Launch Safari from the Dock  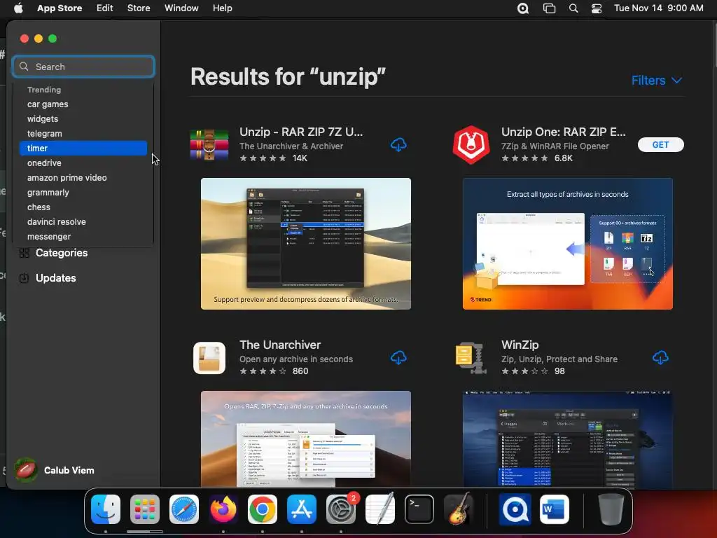pos(184,509)
